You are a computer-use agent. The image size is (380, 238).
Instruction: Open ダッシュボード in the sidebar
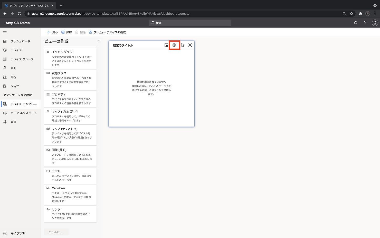pyautogui.click(x=20, y=41)
